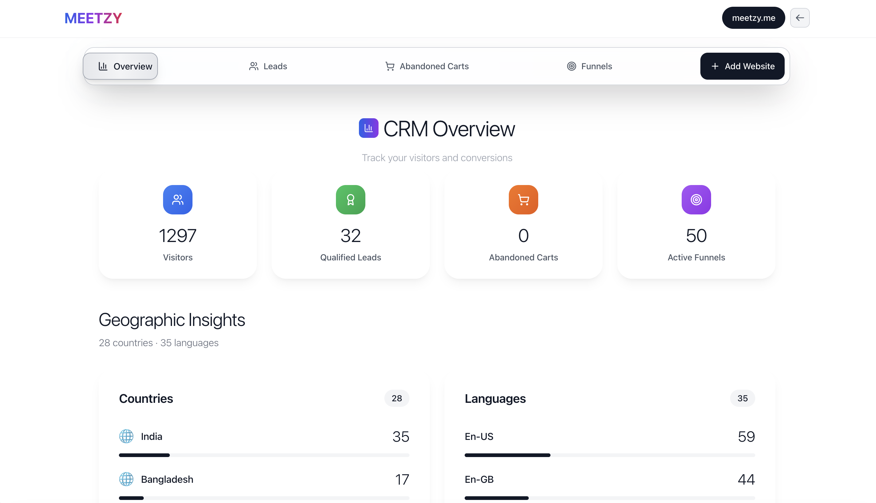Click the Languages count badge 35
This screenshot has width=876, height=503.
click(x=742, y=398)
